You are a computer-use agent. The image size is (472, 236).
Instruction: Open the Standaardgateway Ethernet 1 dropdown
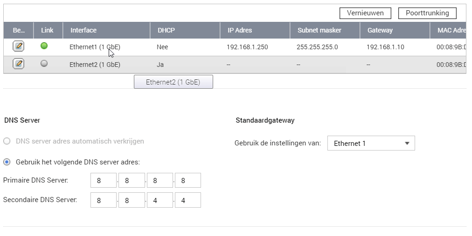[371, 144]
